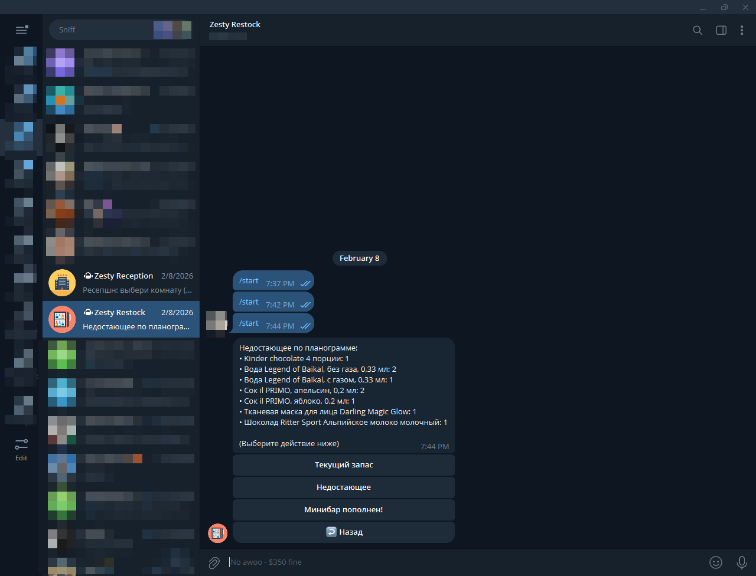Click the "Недостающее по планограмме:" heading in the message

click(299, 348)
